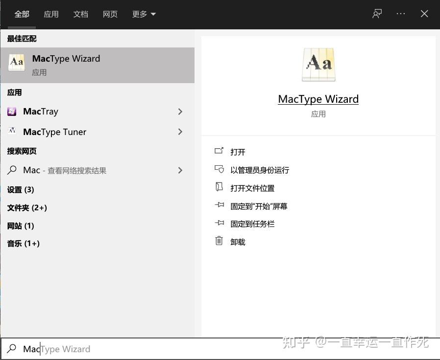
Task: Click the purple MacTray icon
Action: tap(12, 112)
